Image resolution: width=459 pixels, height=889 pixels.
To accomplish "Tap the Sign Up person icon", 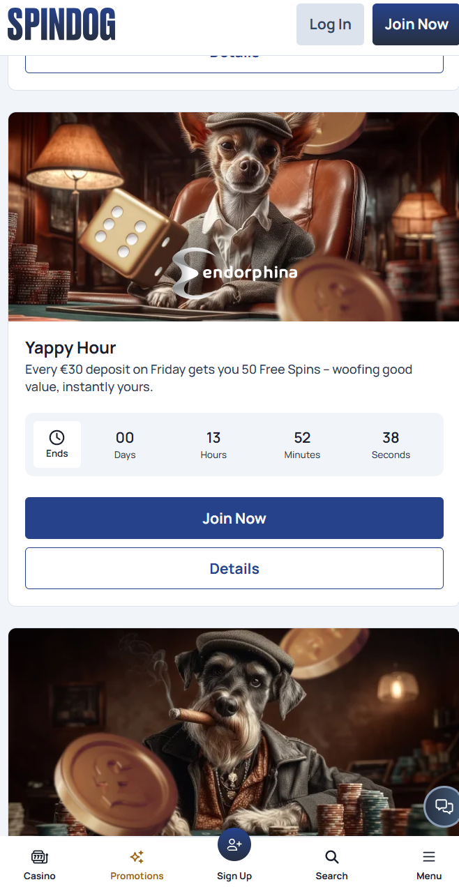I will (x=234, y=844).
